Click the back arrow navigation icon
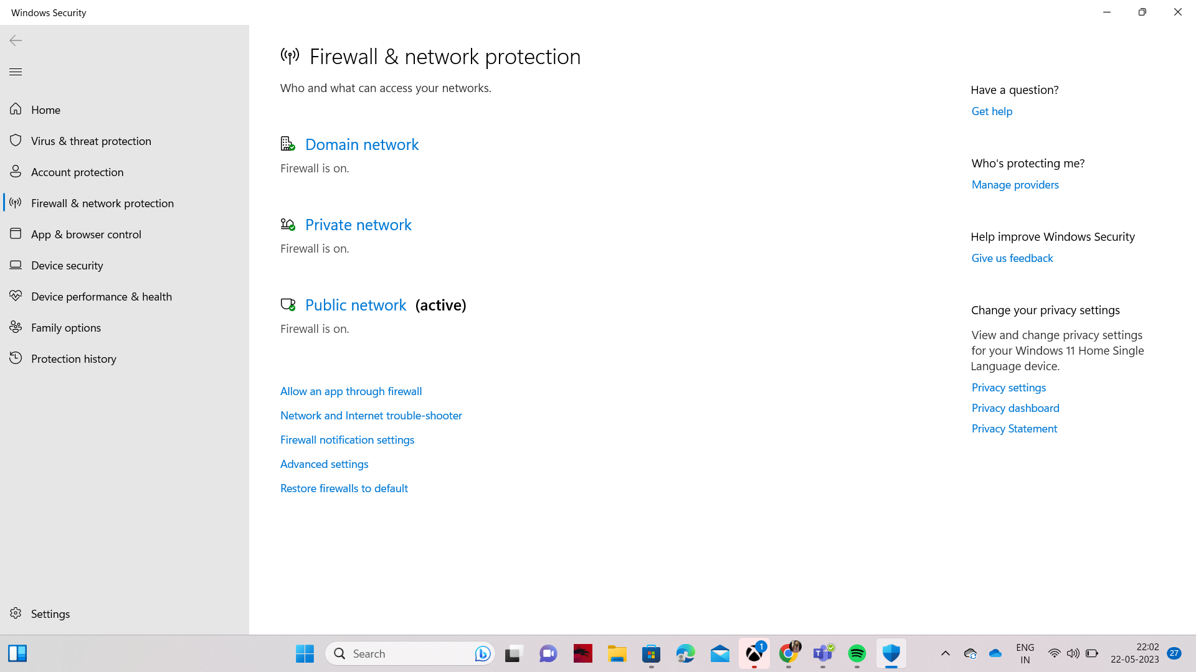Screen dimensions: 1196x672 click(15, 40)
